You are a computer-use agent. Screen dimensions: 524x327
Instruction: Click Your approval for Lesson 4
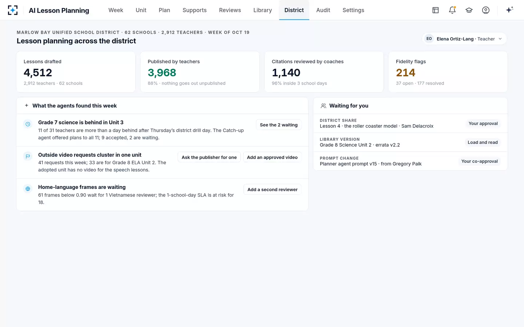pos(483,124)
